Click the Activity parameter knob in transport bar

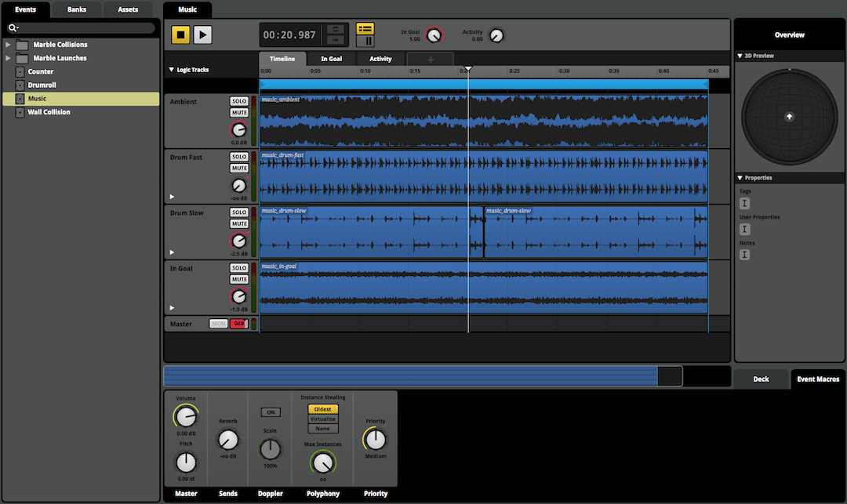point(496,35)
